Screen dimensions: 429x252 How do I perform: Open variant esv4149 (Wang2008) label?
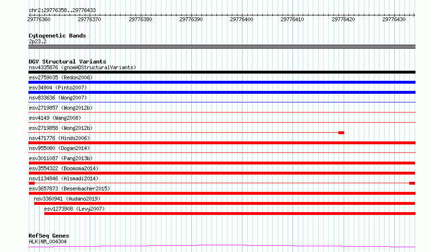point(55,118)
